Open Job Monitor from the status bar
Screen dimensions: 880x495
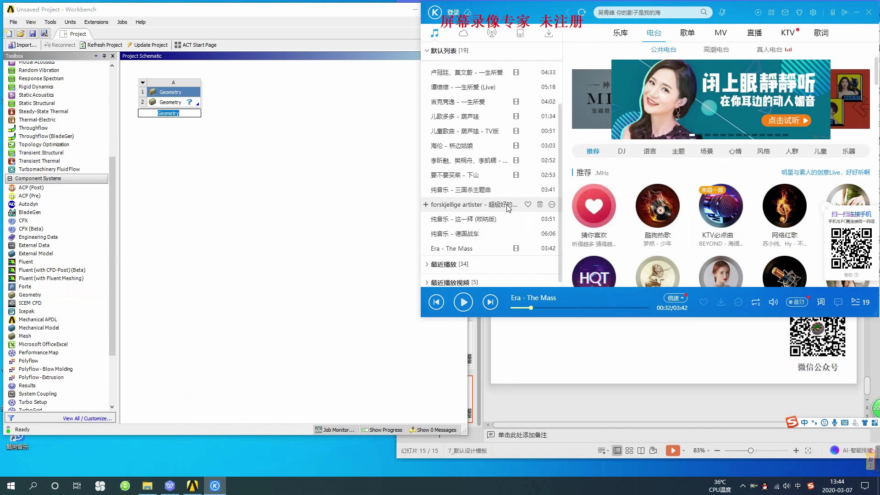click(335, 430)
